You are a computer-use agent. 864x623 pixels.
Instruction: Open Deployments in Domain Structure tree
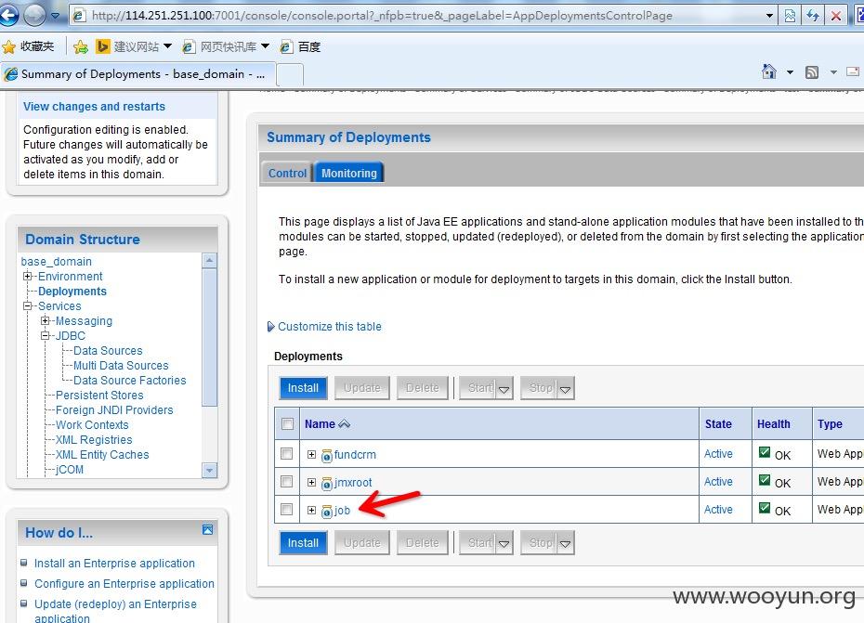point(72,291)
